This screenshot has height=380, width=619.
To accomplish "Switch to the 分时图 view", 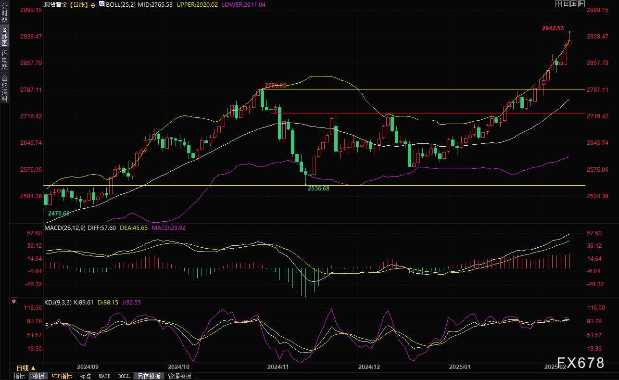I will pos(3,12).
